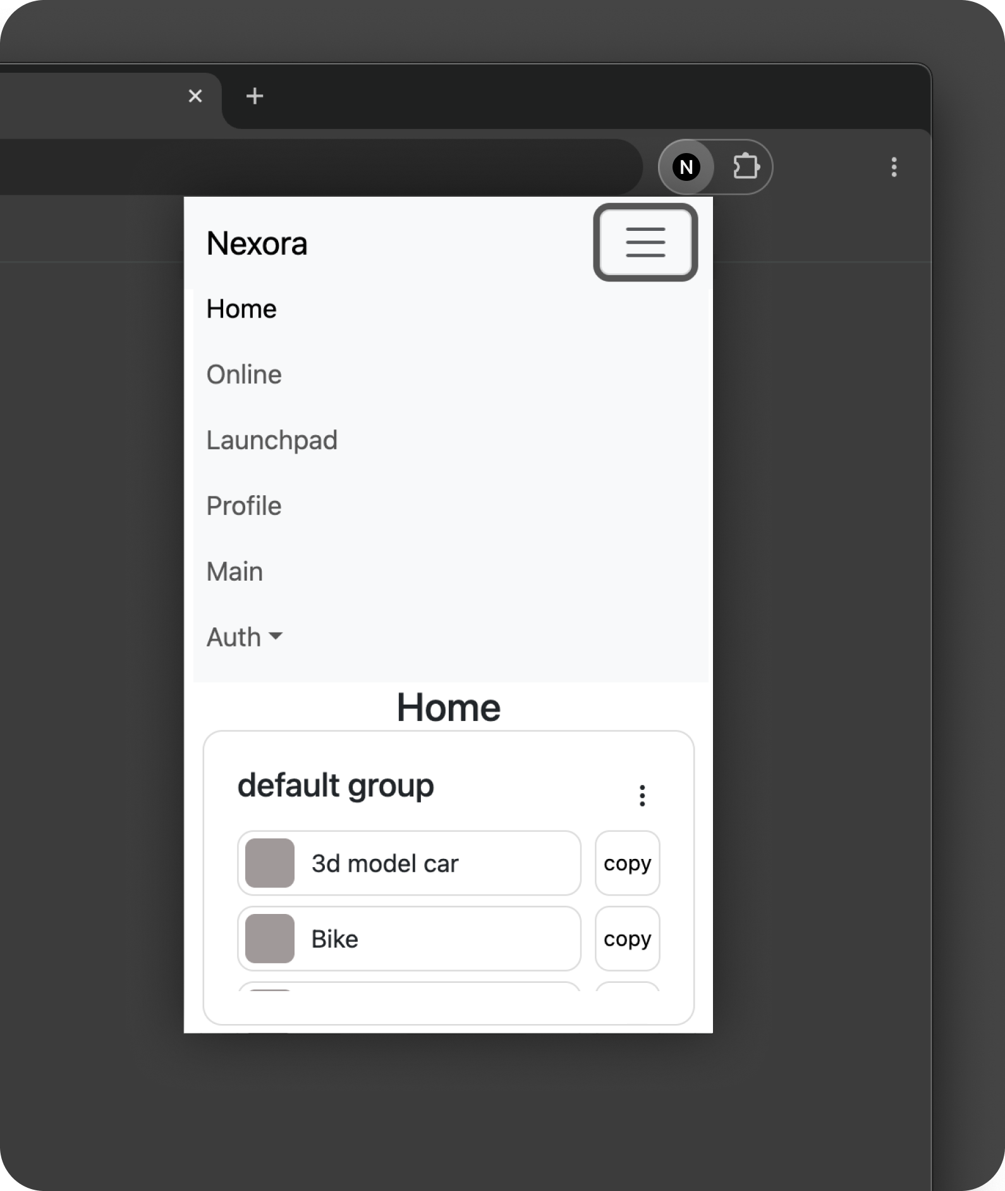Open the browser three-dot menu
1005x1191 pixels.
(894, 167)
